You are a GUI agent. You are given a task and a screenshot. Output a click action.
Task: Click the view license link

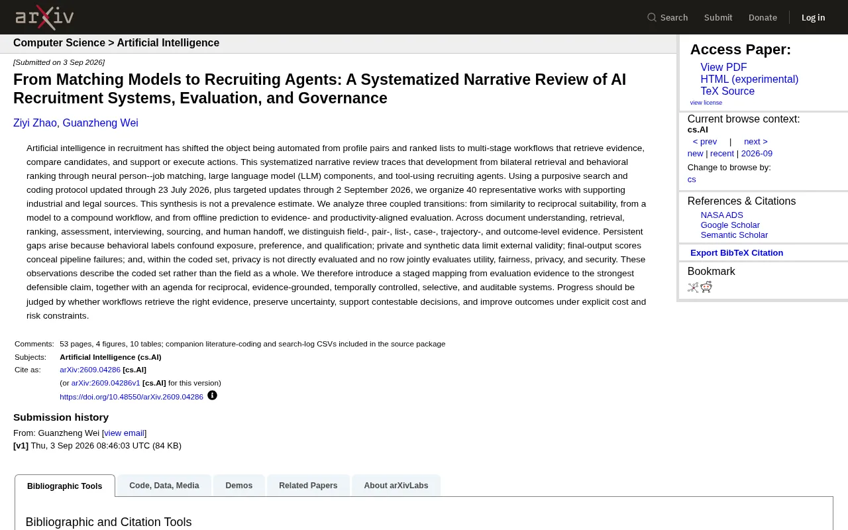click(x=706, y=103)
